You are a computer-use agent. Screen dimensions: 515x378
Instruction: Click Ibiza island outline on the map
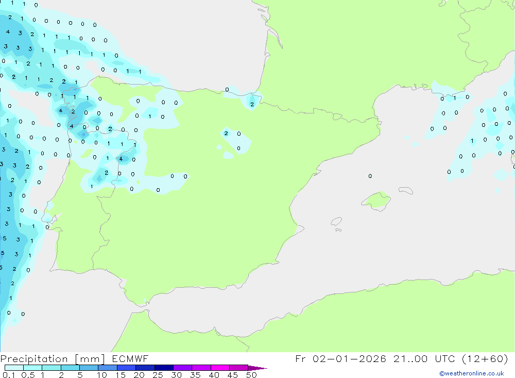[x=336, y=222]
